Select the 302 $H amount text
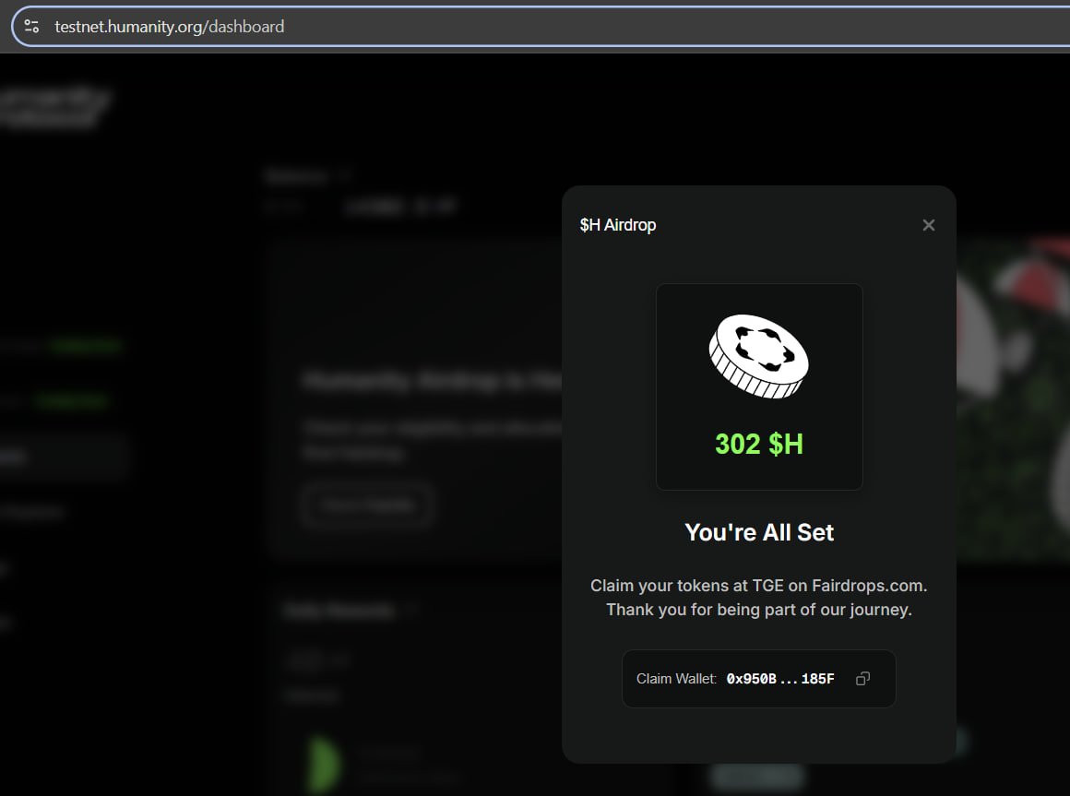Image resolution: width=1070 pixels, height=796 pixels. [x=759, y=444]
